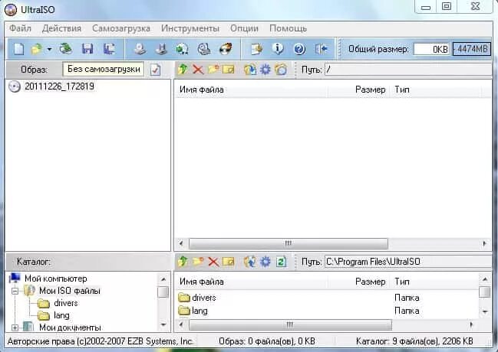The image size is (498, 352).
Task: Click the Extract files icon in the image toolbar
Action: [250, 70]
